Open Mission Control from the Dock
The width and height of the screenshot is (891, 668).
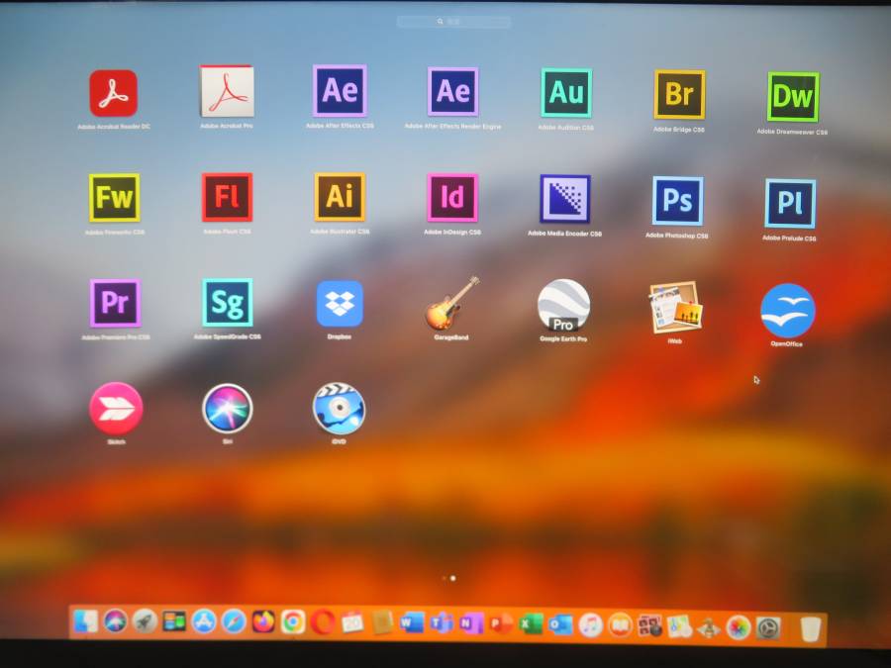[174, 622]
